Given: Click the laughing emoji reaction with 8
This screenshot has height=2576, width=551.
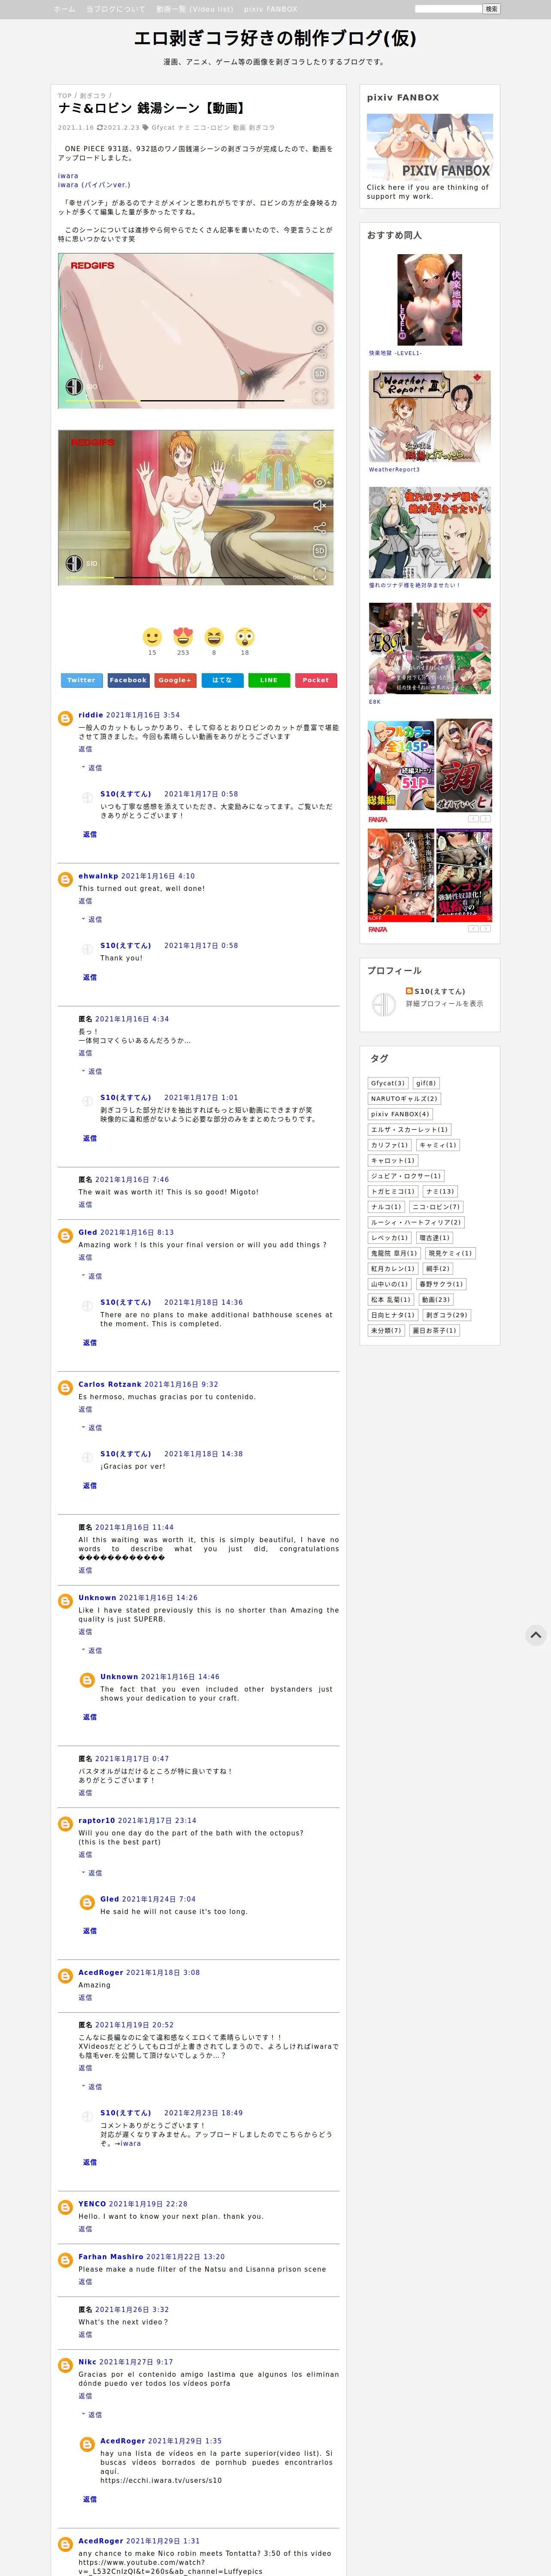Looking at the screenshot, I should tap(214, 637).
